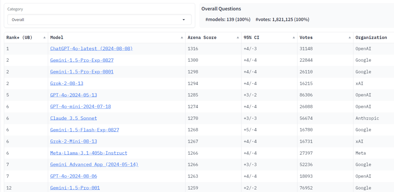
Task: Open GPT-4o-2024-08-06 model link
Action: tap(73, 176)
